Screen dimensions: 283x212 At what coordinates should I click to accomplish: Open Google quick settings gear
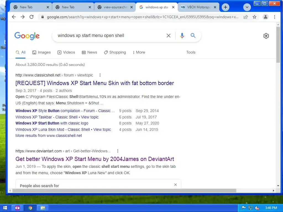266,36
